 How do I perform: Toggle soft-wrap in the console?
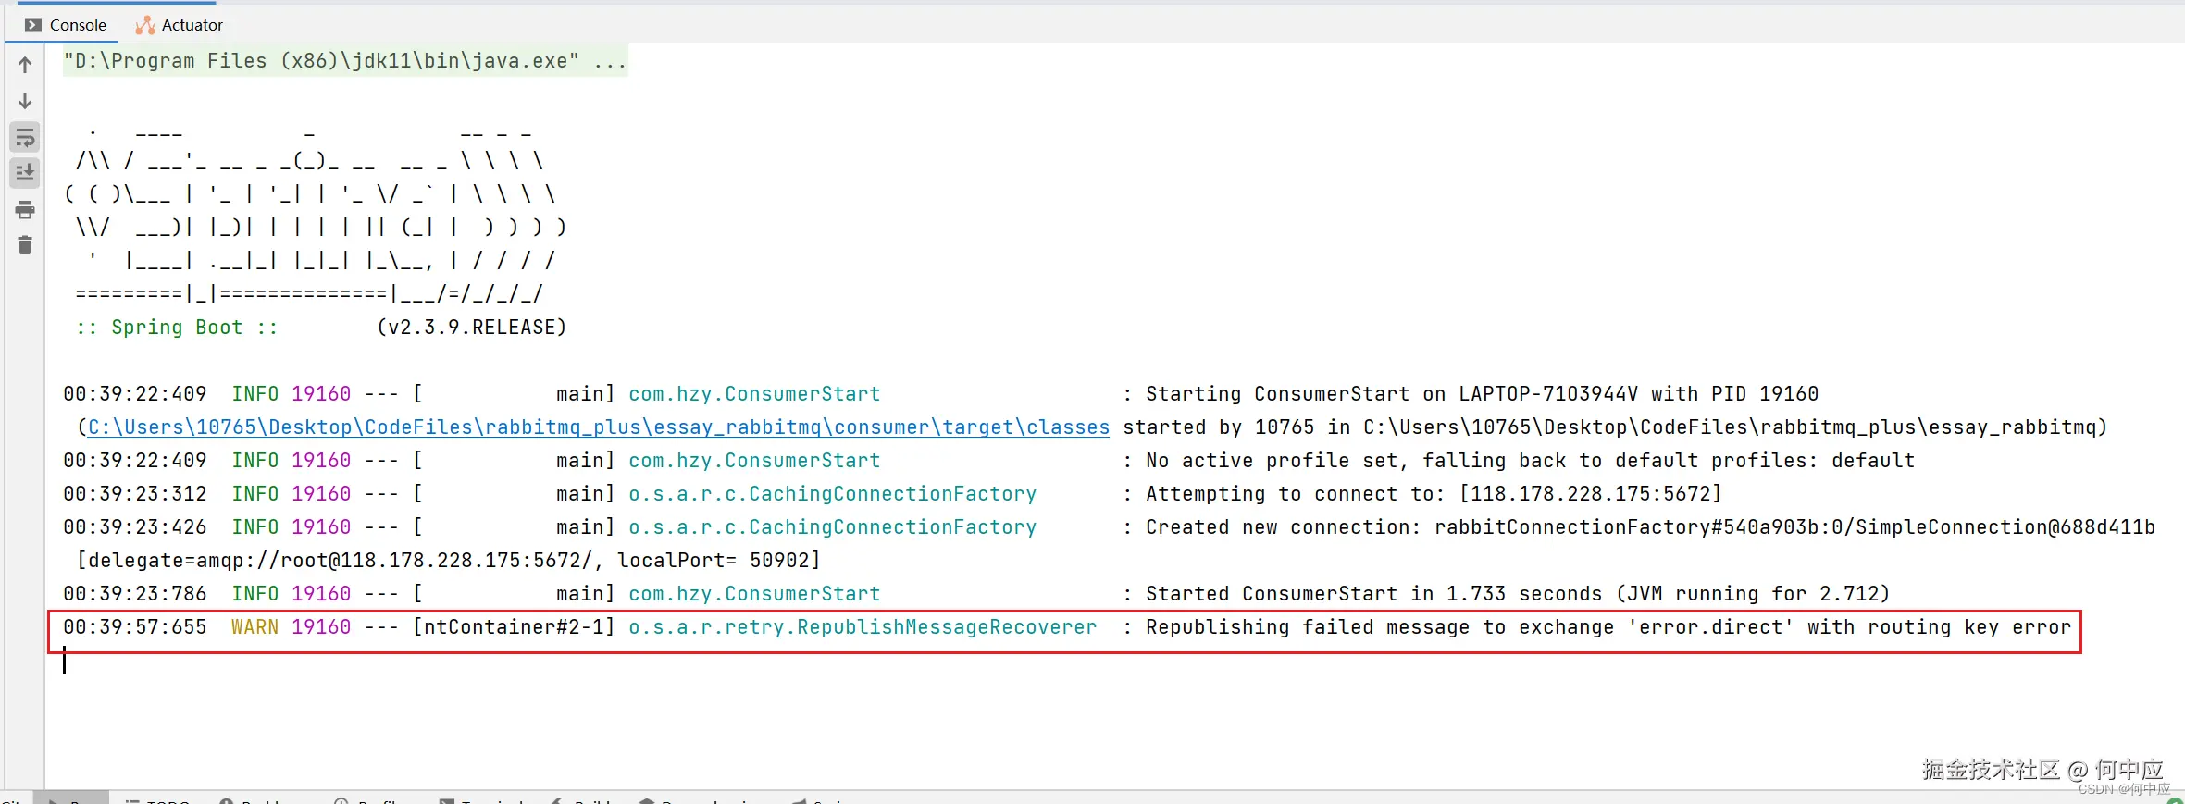coord(25,138)
